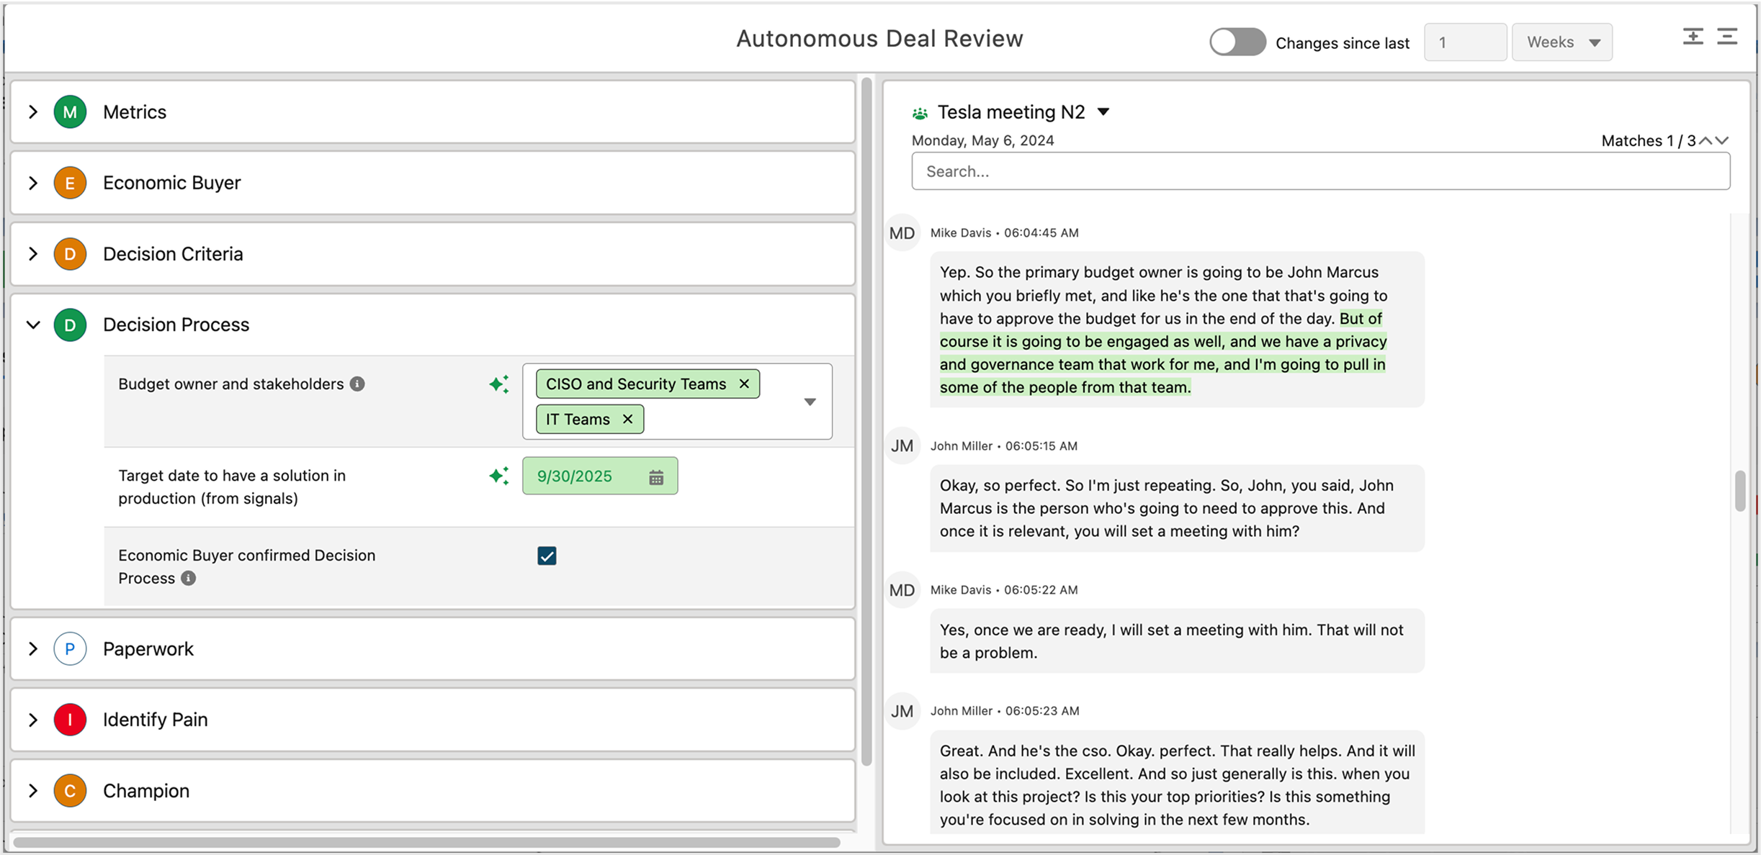This screenshot has width=1761, height=855.
Task: Click the P Paperwork badge icon
Action: click(x=70, y=648)
